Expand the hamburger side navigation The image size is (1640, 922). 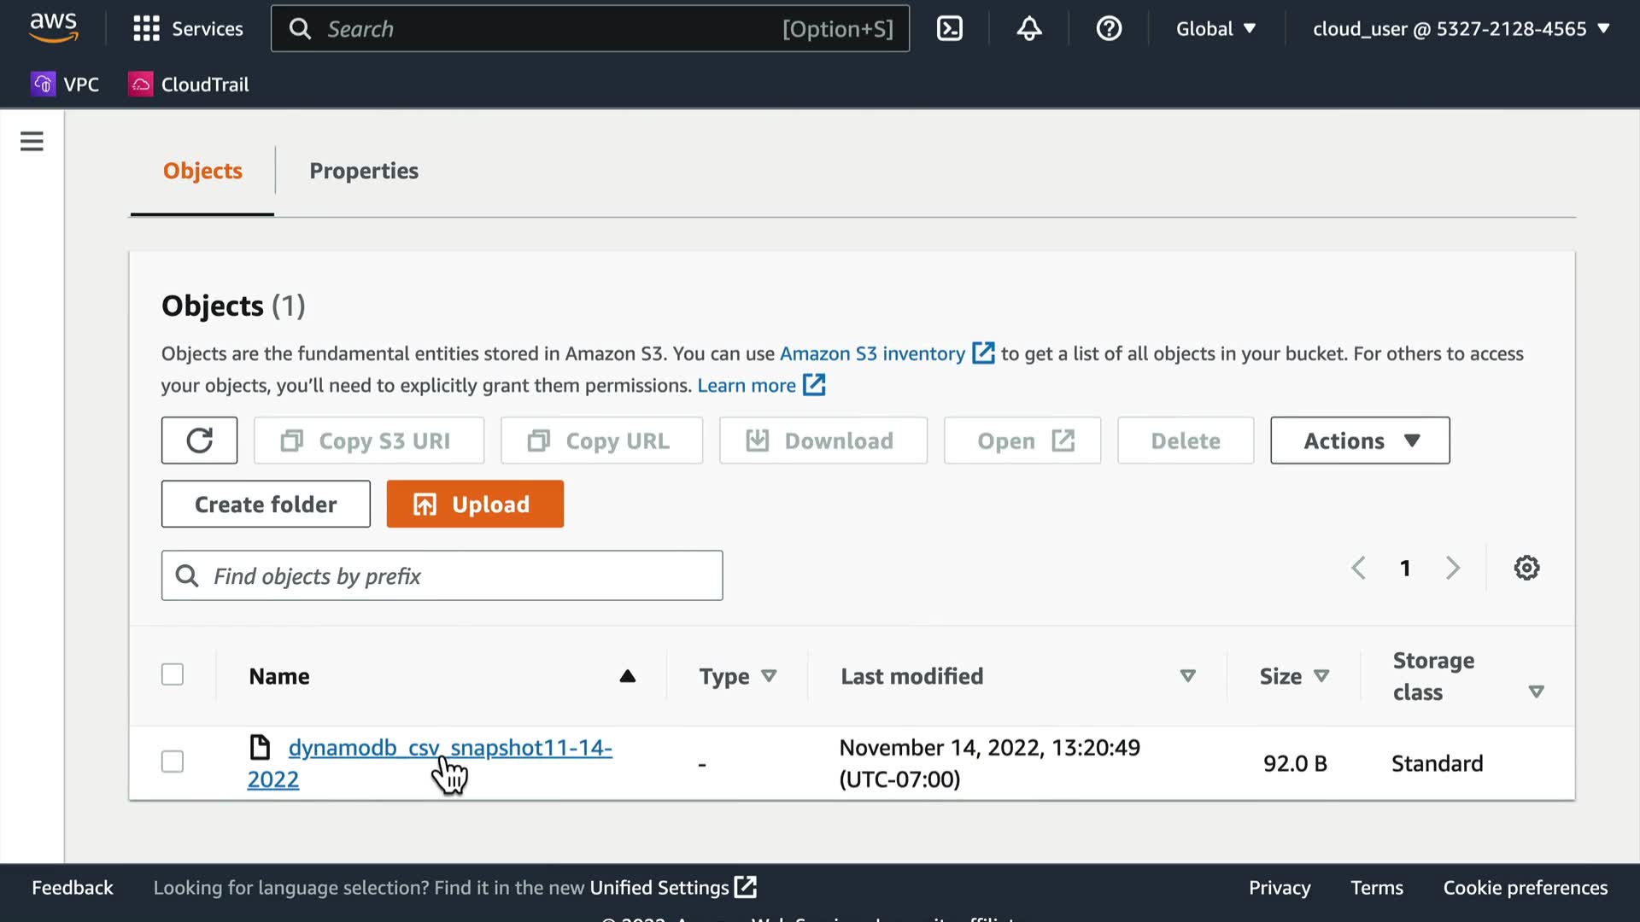click(x=32, y=141)
